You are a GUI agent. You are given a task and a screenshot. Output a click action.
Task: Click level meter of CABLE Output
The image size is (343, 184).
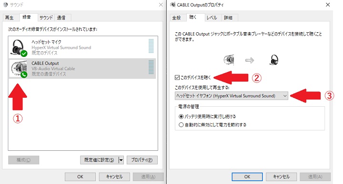pos(151,67)
